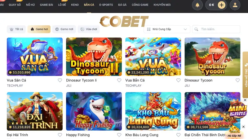Viewport: 248px width, 139px height.
Task: Close the Hũ Sắp Nổ popup
Action: tap(244, 127)
